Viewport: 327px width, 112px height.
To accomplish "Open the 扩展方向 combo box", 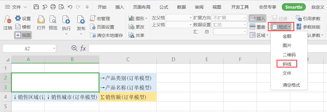I will 229,18.
